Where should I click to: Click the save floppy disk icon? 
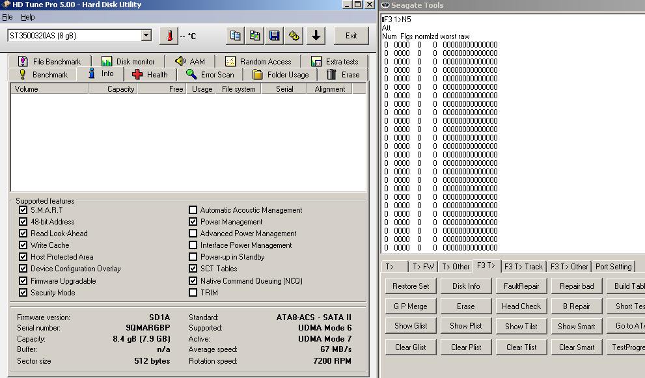(x=275, y=36)
